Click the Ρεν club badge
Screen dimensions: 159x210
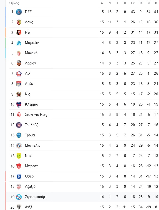point(19,32)
